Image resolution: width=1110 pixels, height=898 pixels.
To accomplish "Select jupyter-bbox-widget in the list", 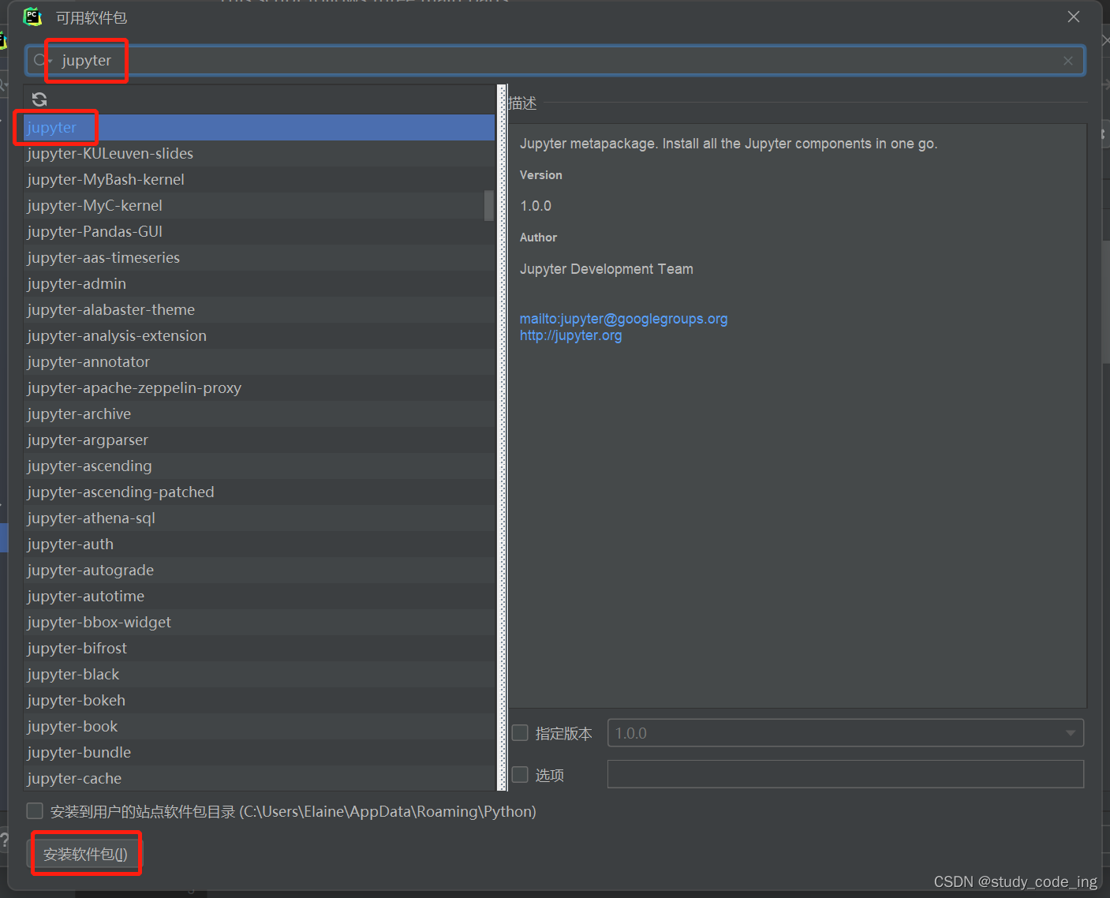I will (259, 622).
